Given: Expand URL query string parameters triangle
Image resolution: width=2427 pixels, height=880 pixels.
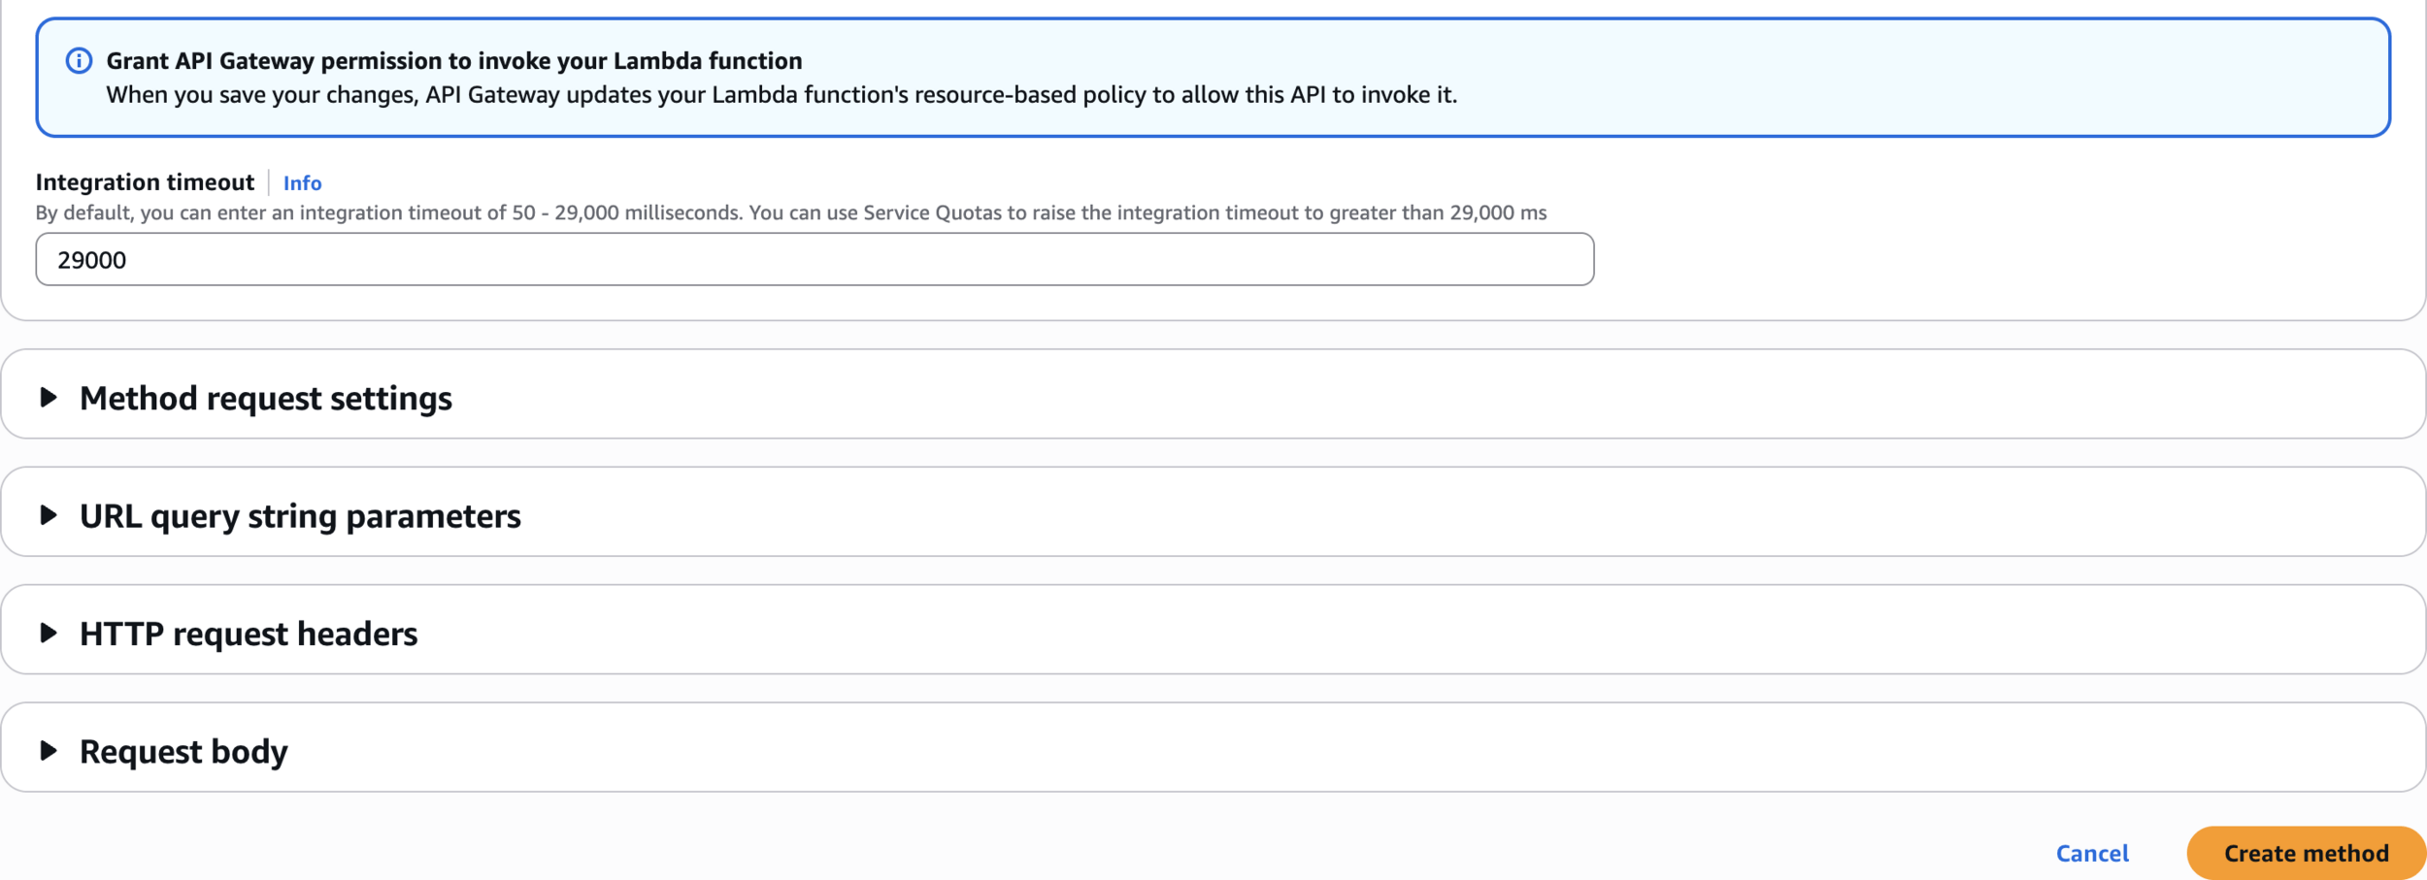Looking at the screenshot, I should pyautogui.click(x=48, y=515).
